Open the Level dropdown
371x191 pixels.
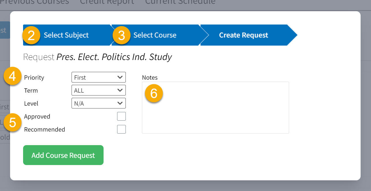tap(98, 103)
